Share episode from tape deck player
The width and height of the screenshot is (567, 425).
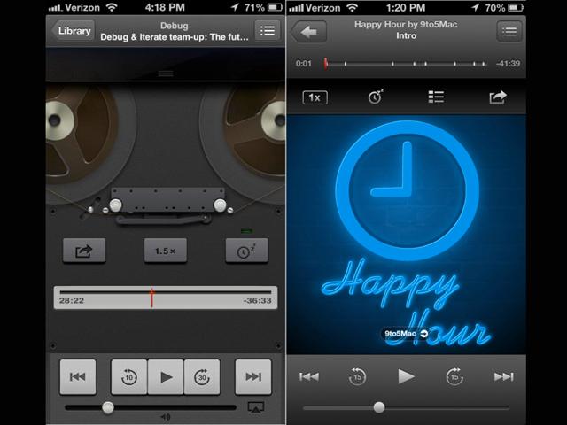84,251
